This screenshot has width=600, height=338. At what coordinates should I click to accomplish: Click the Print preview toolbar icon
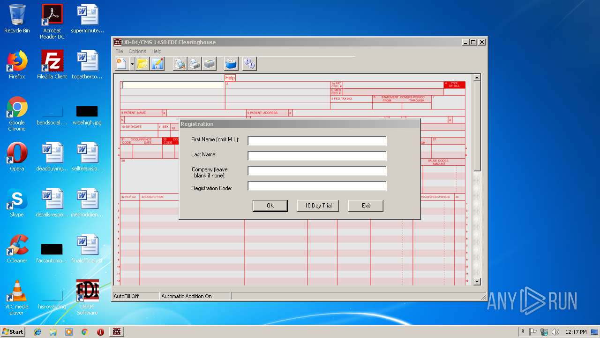[x=180, y=64]
